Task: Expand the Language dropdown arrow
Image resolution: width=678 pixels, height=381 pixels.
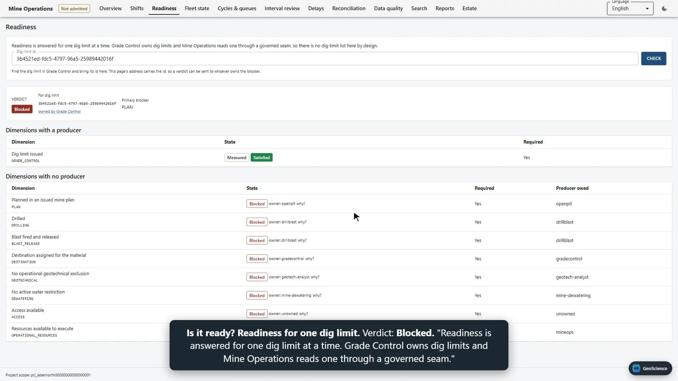Action: click(647, 8)
